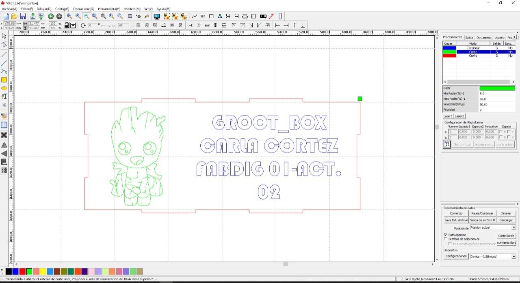Viewport: 520px width, 283px height.
Task: Click the monitor preview icon in the toolbar
Action: click(x=156, y=16)
